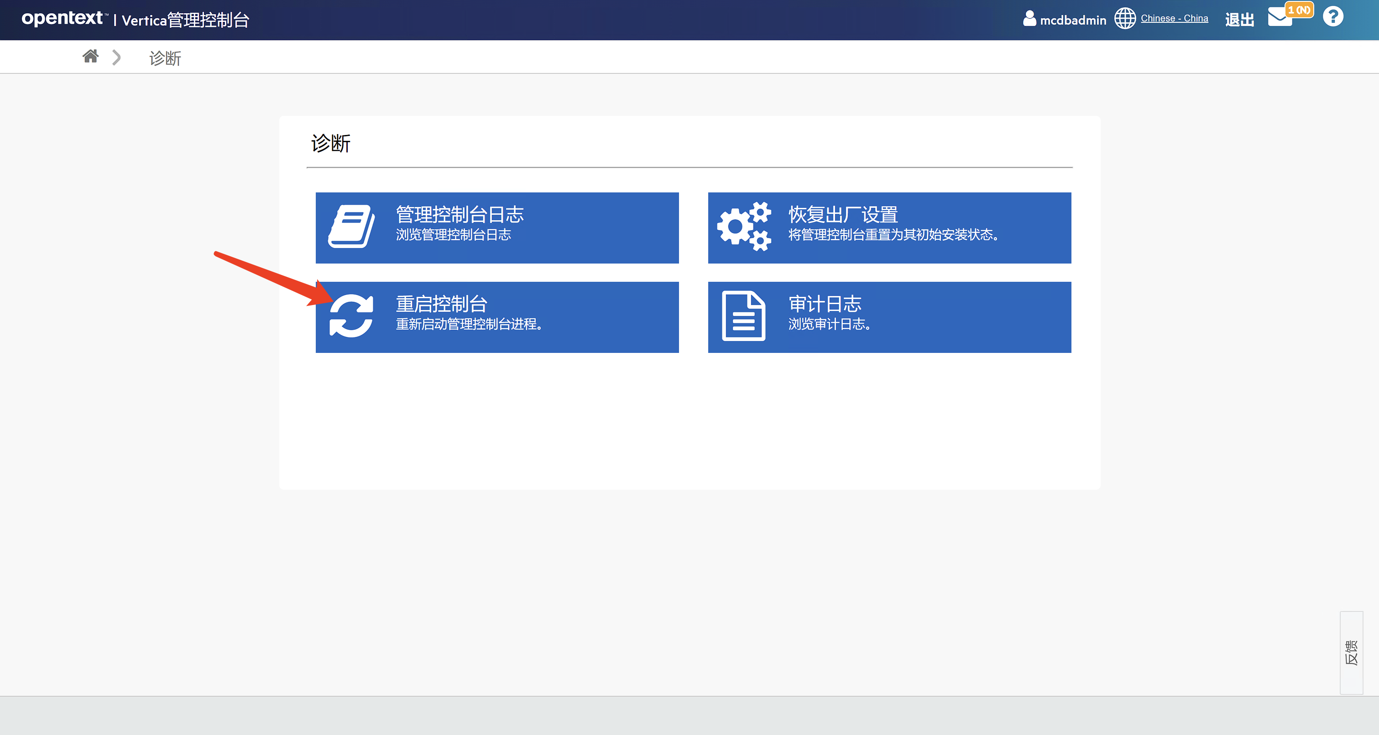This screenshot has width=1379, height=735.
Task: Click the mcdbadmin user icon
Action: pos(1029,19)
